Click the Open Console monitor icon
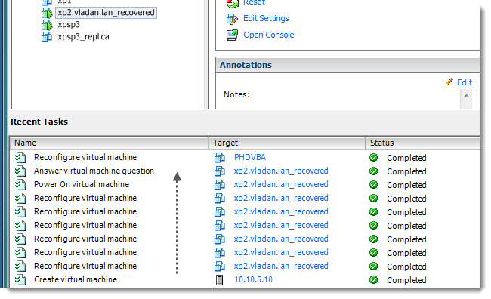 232,35
